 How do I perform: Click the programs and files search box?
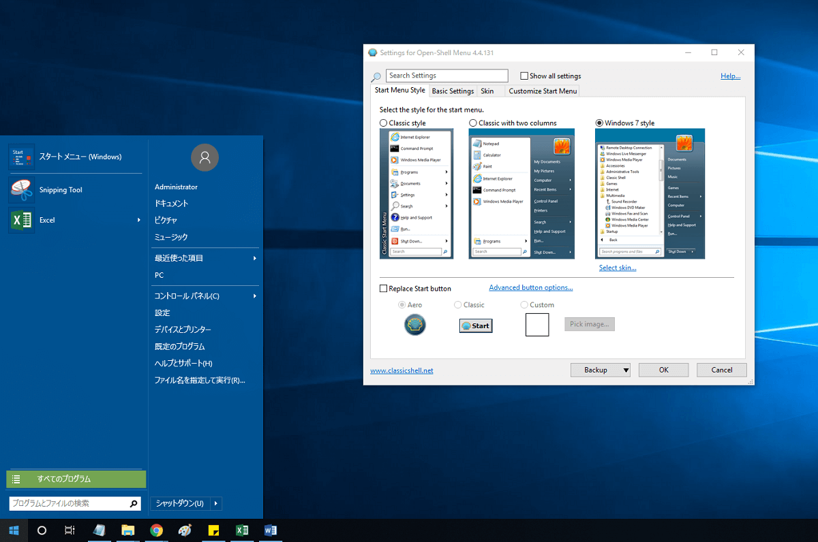click(76, 504)
